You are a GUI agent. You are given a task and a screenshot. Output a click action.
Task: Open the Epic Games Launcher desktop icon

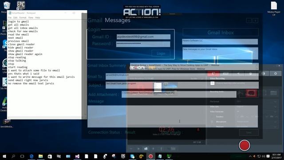[x=21, y=5]
